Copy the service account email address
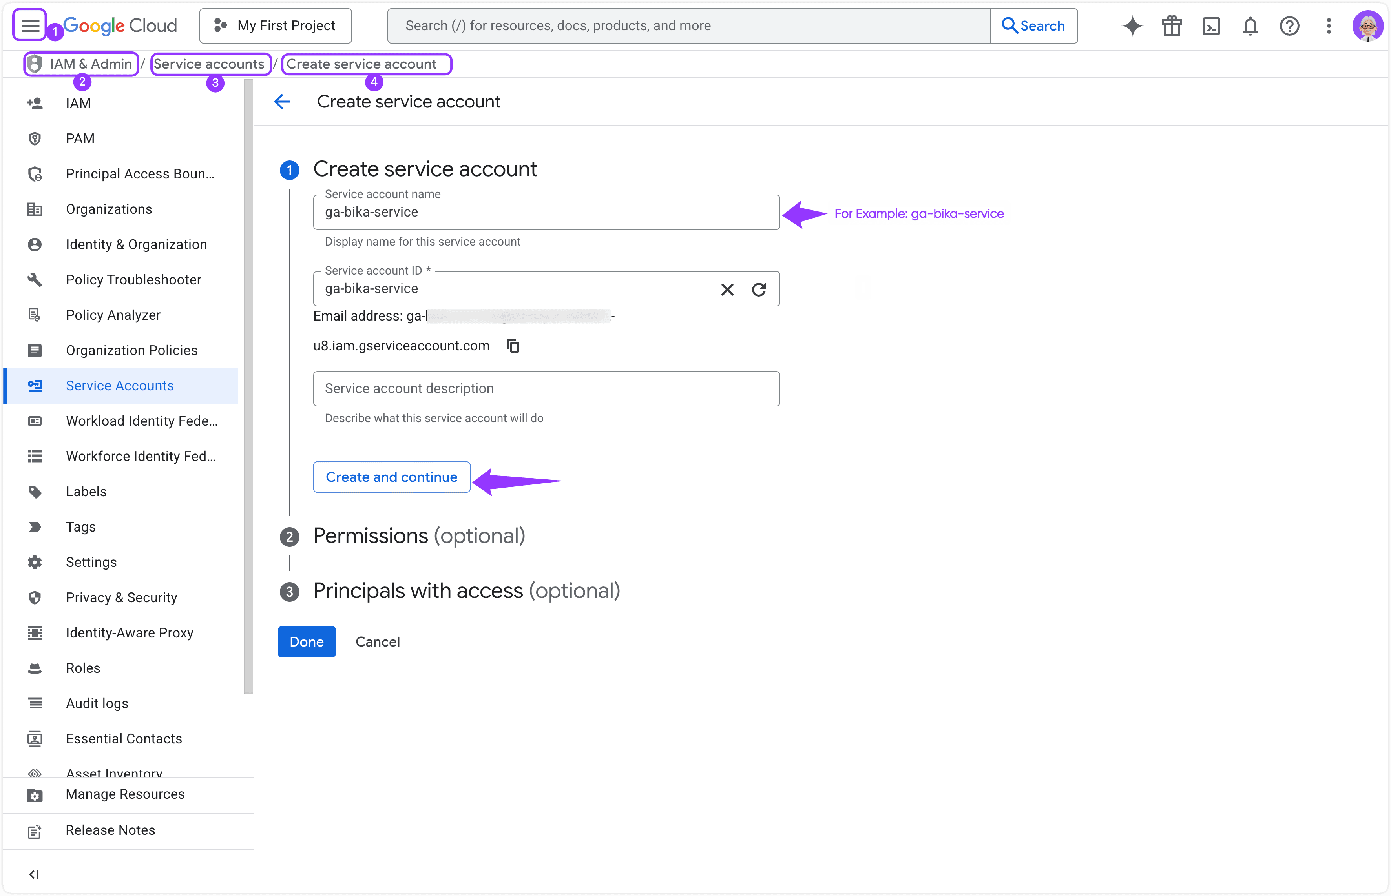1391x896 pixels. tap(513, 345)
